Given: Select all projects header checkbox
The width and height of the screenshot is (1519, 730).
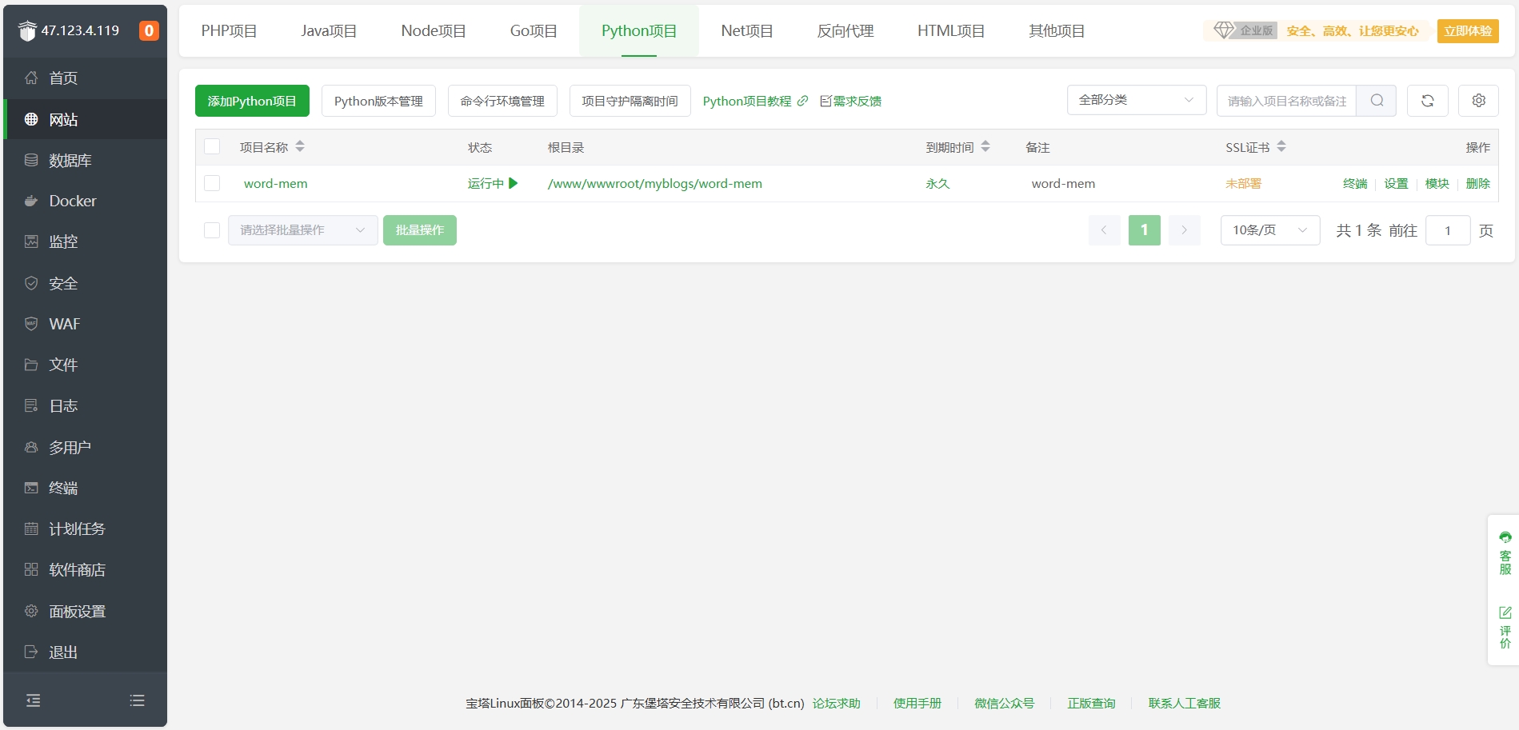Looking at the screenshot, I should click(212, 147).
